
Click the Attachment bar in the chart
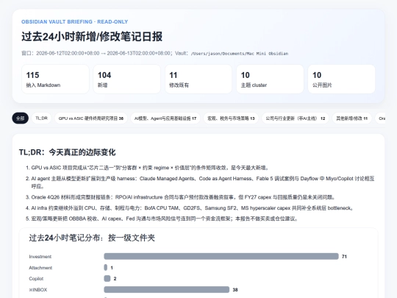point(106,268)
